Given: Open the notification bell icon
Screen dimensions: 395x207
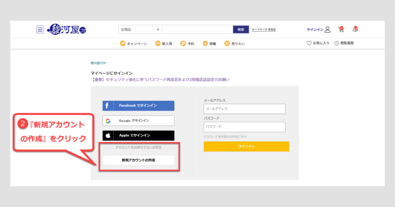Looking at the screenshot, I should [x=355, y=29].
